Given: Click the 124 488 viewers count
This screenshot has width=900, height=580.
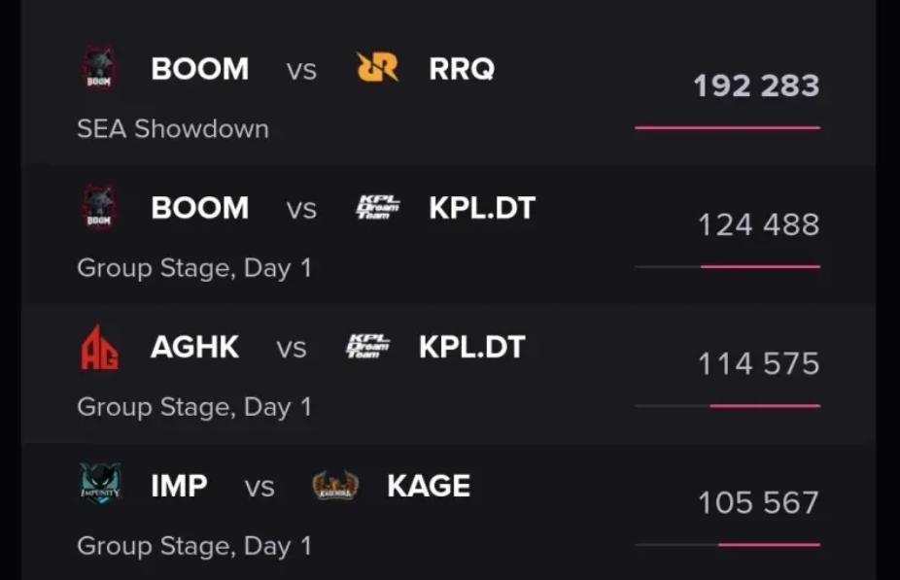Looking at the screenshot, I should click(758, 225).
